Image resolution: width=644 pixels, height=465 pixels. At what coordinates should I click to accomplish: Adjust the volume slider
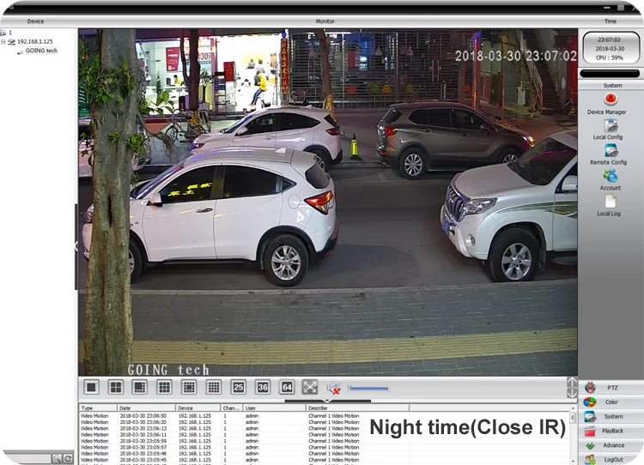(x=368, y=389)
